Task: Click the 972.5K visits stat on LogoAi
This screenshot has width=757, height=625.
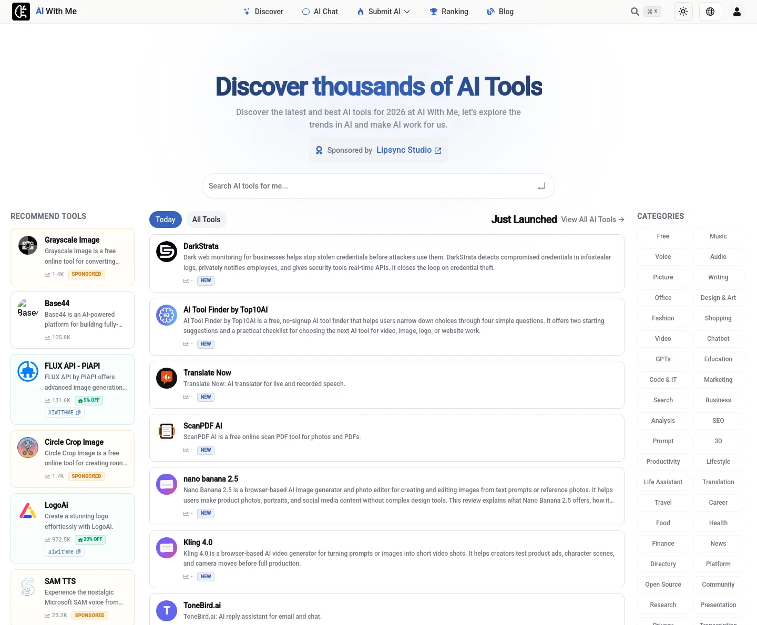Action: click(x=58, y=539)
